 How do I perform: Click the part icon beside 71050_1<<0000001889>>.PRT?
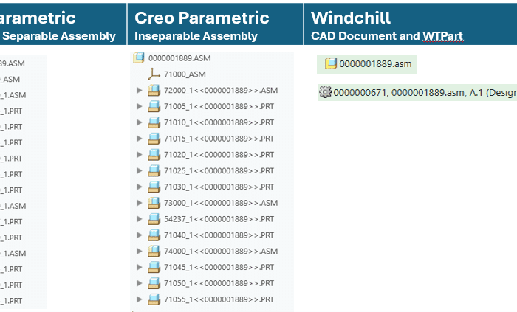coord(154,283)
